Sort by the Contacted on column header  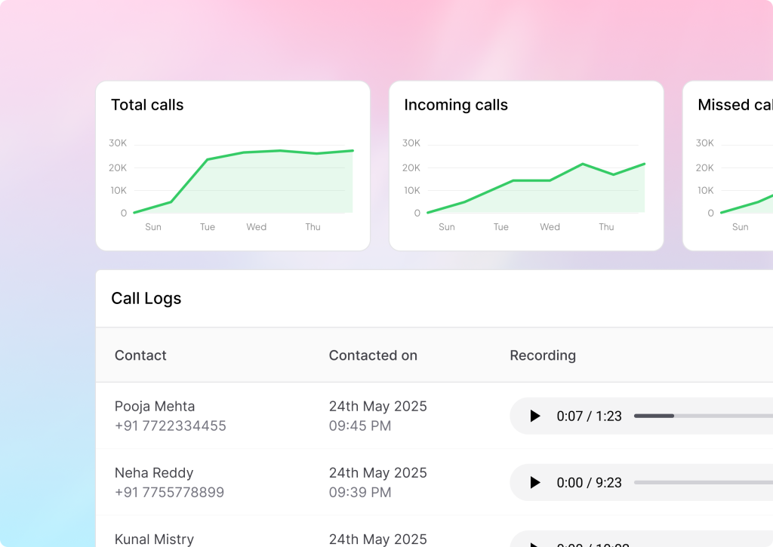pyautogui.click(x=373, y=355)
